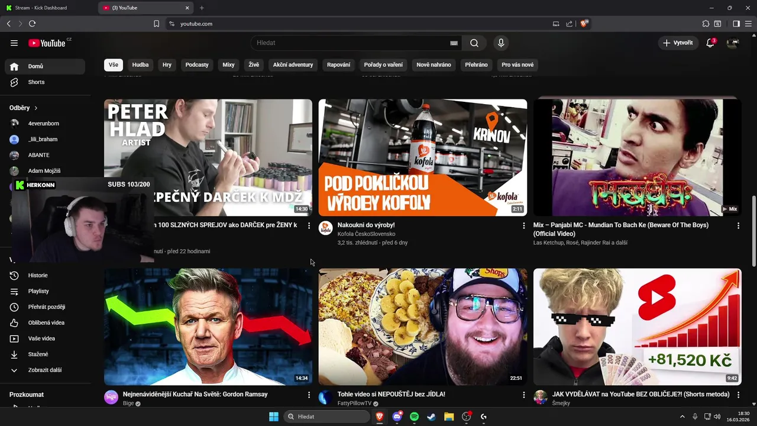Open 4everunborn subscription channel
Image resolution: width=757 pixels, height=426 pixels.
(45, 124)
